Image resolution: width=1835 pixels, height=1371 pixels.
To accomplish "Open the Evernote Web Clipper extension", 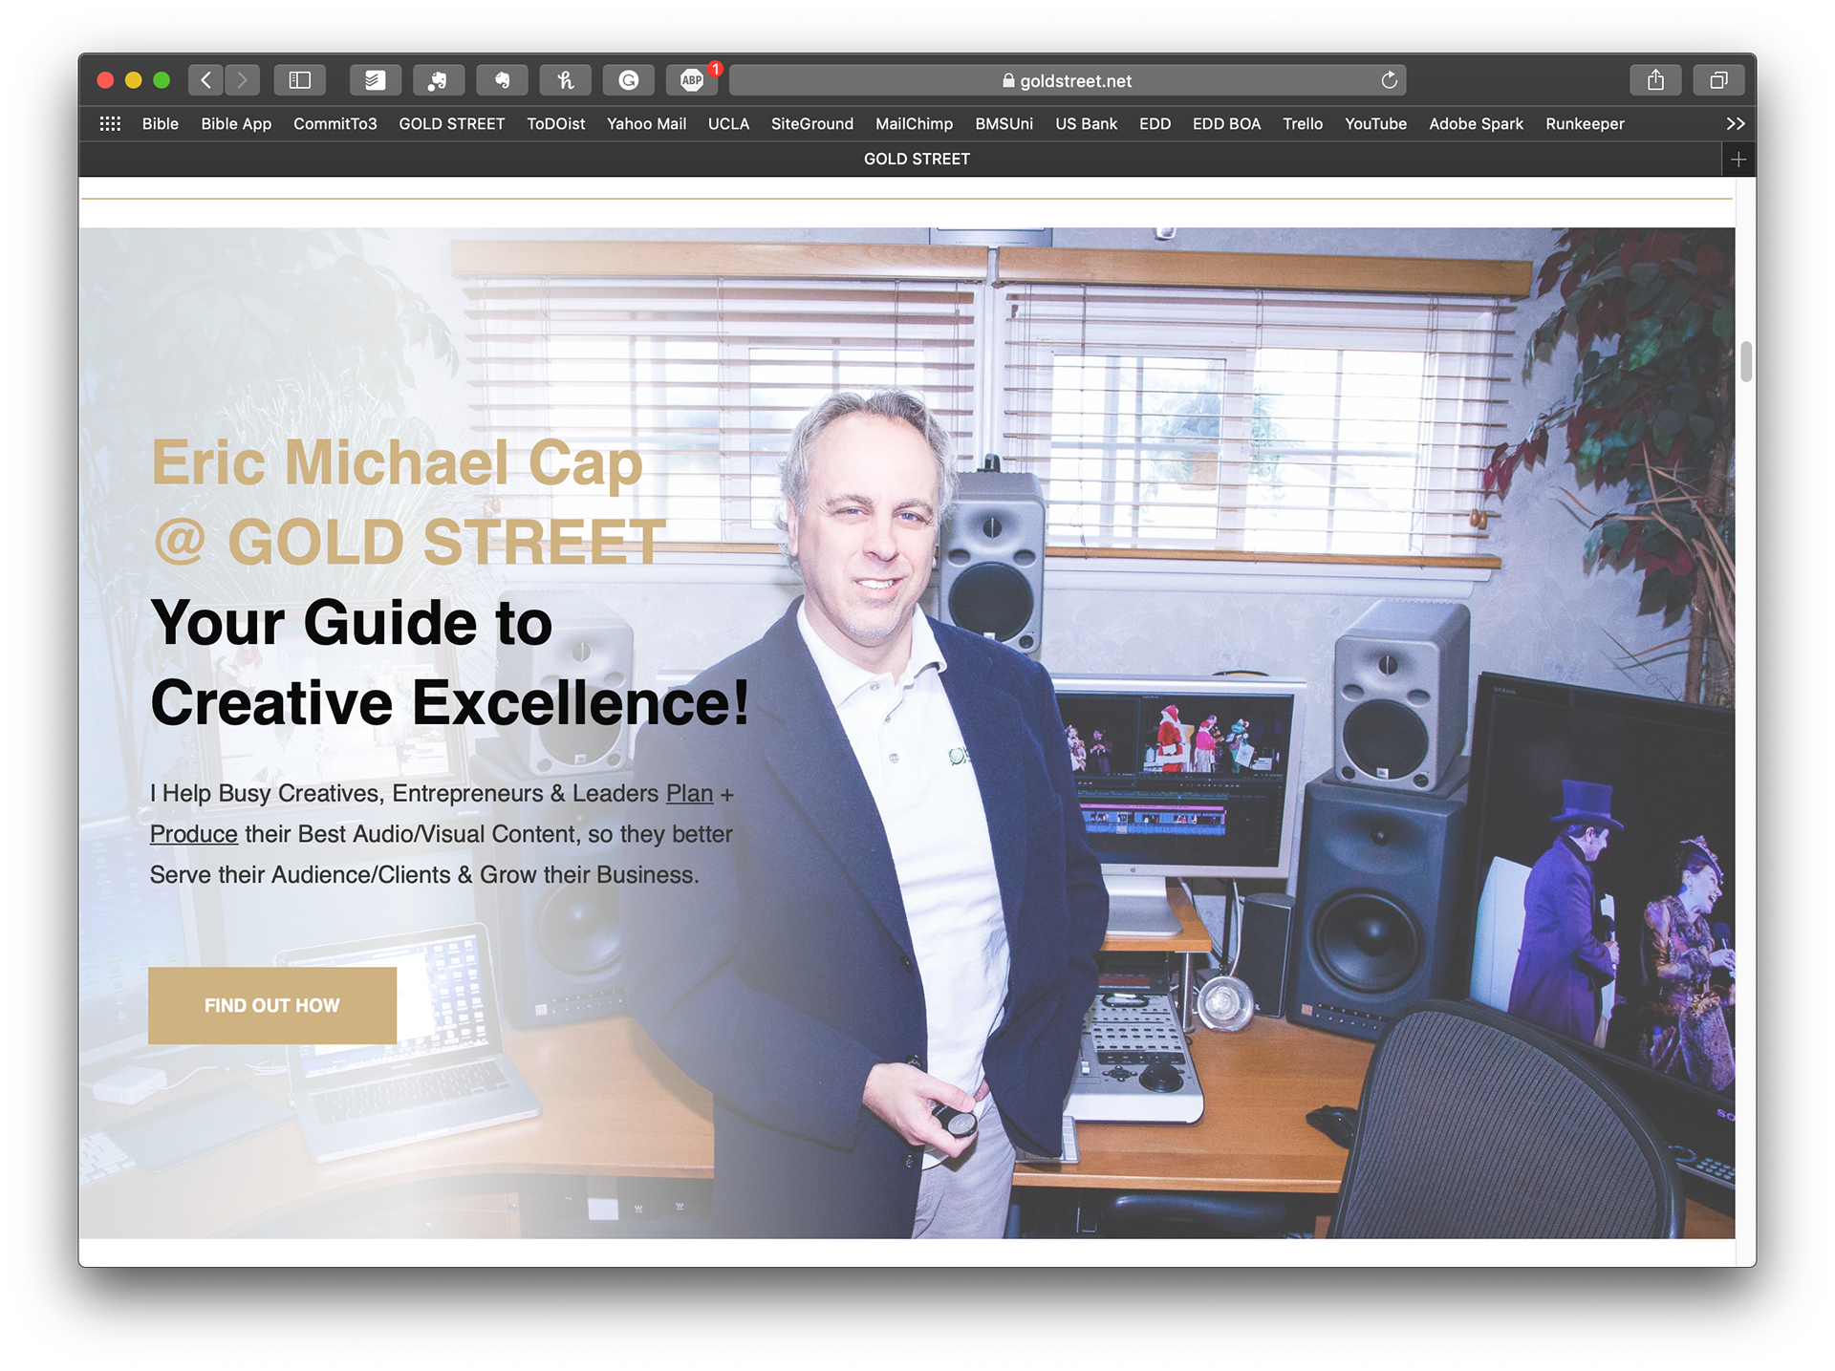I will 439,80.
